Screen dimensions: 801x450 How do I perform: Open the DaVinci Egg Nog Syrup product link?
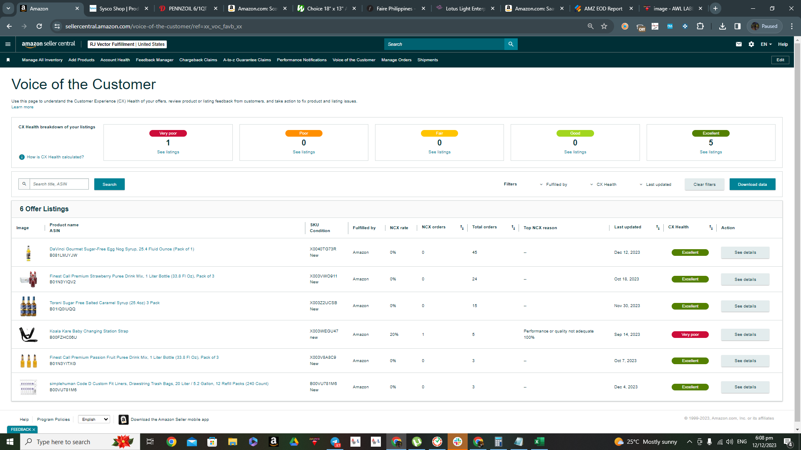point(122,249)
